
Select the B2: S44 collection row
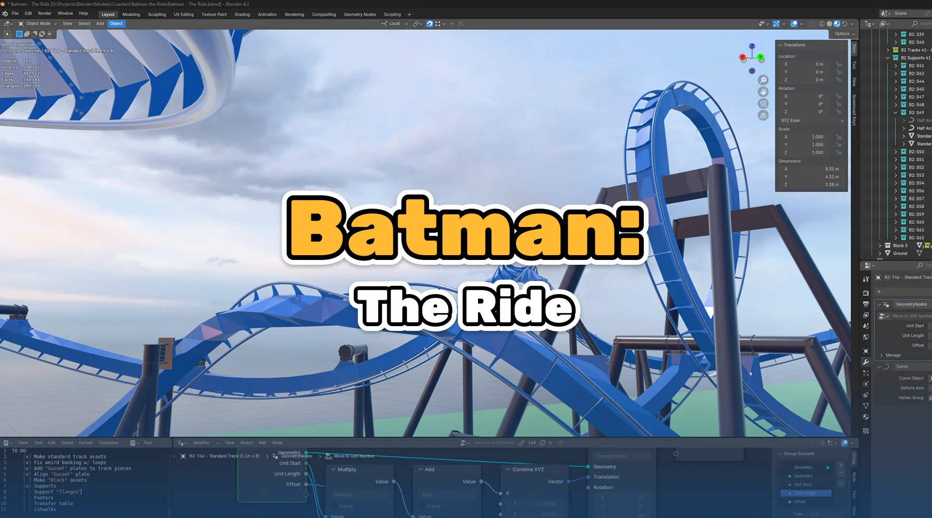(x=916, y=82)
